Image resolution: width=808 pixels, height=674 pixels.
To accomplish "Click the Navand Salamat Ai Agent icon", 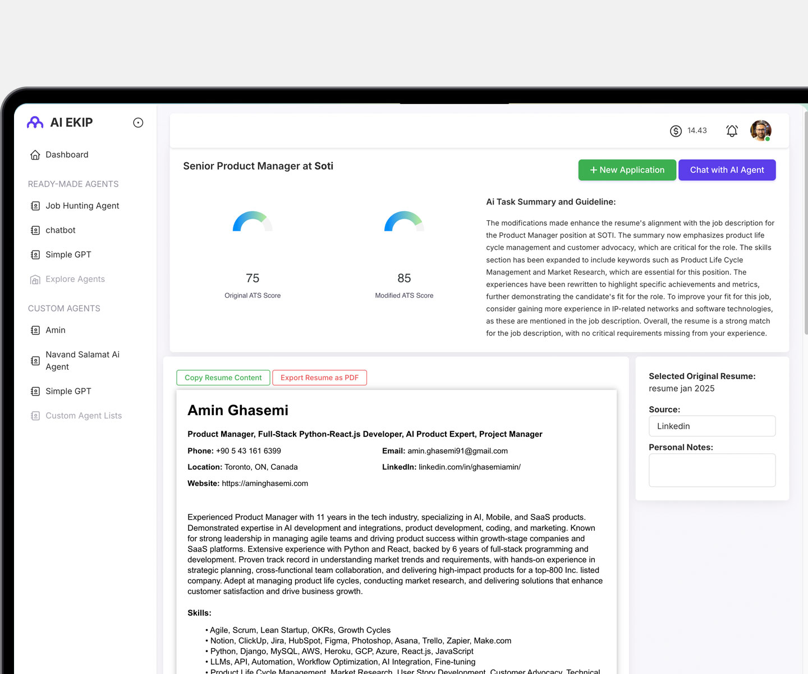I will pyautogui.click(x=35, y=361).
